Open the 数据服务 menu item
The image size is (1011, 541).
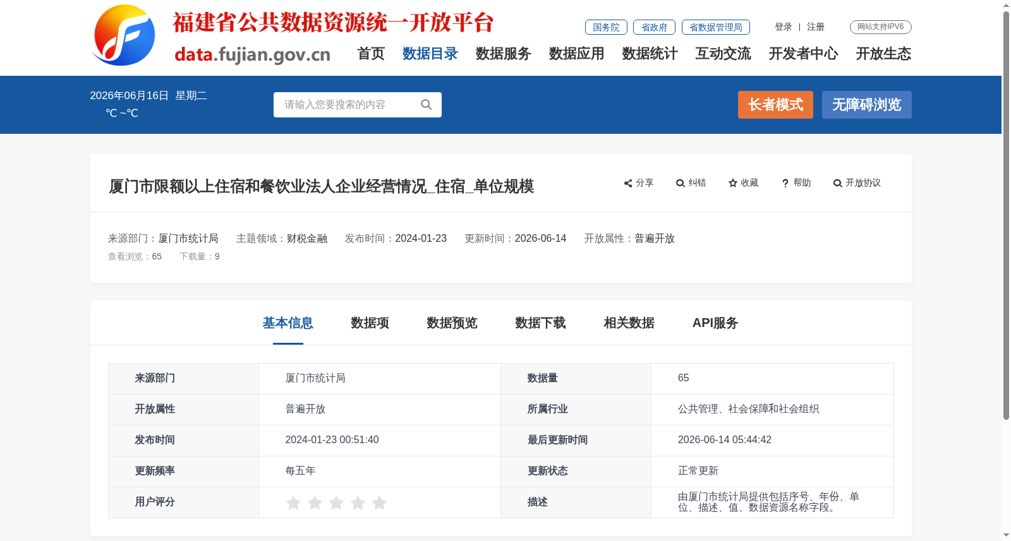click(x=504, y=54)
